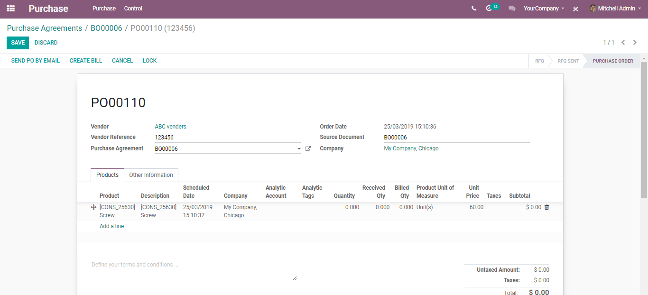Switch to the Other Information tab
Viewport: 648px width, 295px height.
[x=151, y=175]
